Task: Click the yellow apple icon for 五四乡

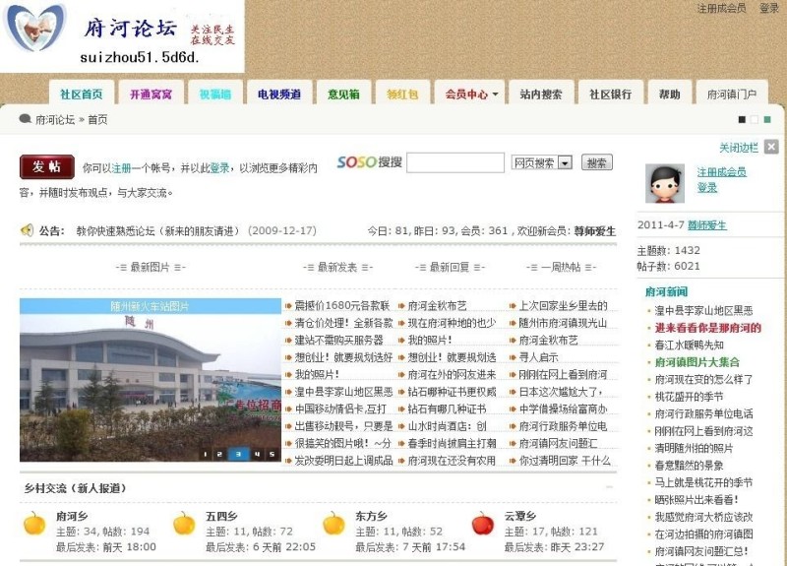Action: click(184, 524)
